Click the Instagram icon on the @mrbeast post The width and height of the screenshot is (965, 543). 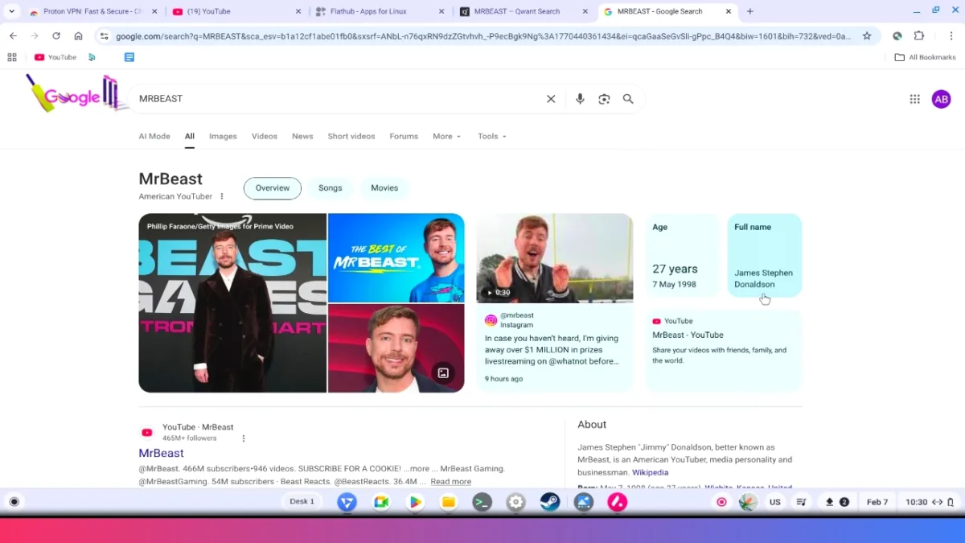click(491, 319)
